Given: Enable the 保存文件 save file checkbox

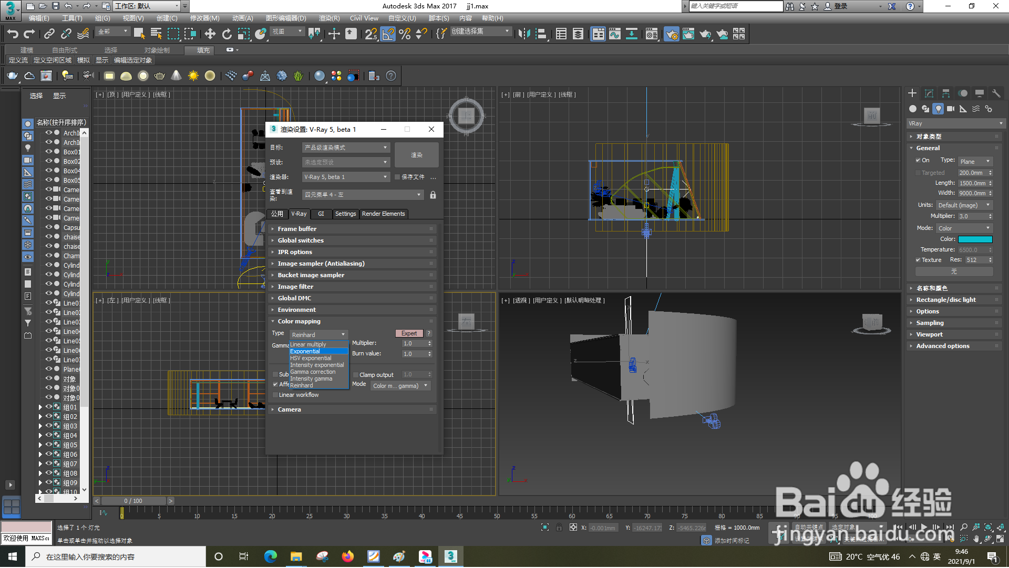Looking at the screenshot, I should pos(397,177).
